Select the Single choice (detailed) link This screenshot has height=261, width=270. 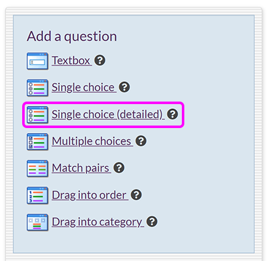[108, 114]
